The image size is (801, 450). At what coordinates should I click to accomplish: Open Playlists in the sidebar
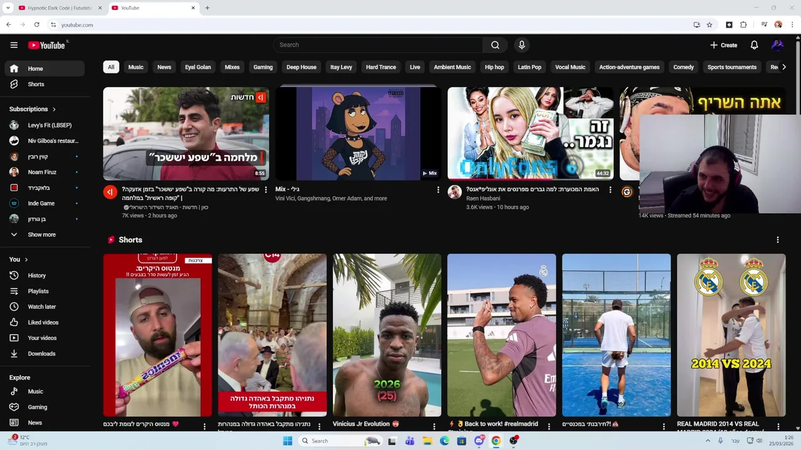pos(44,291)
